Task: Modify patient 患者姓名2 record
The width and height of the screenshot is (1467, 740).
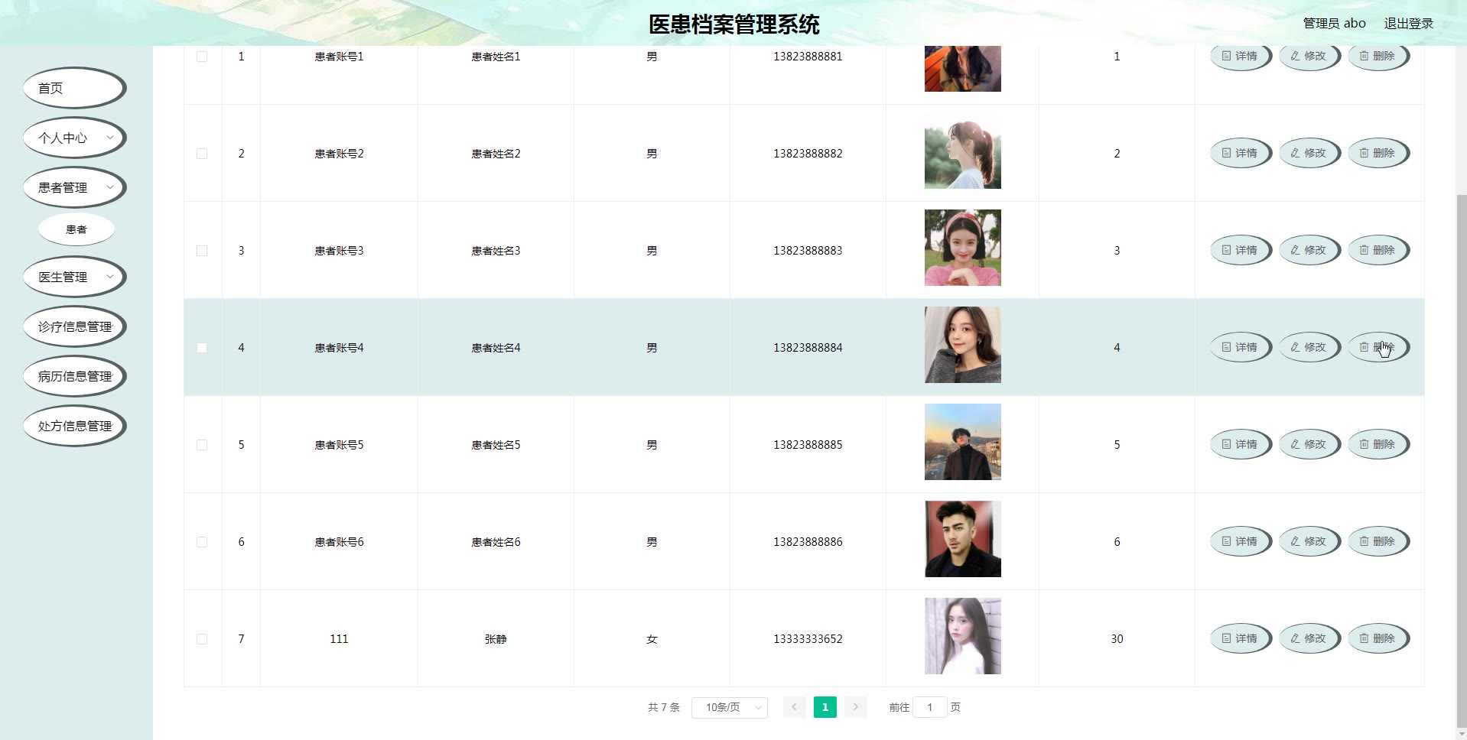Action: click(1309, 153)
